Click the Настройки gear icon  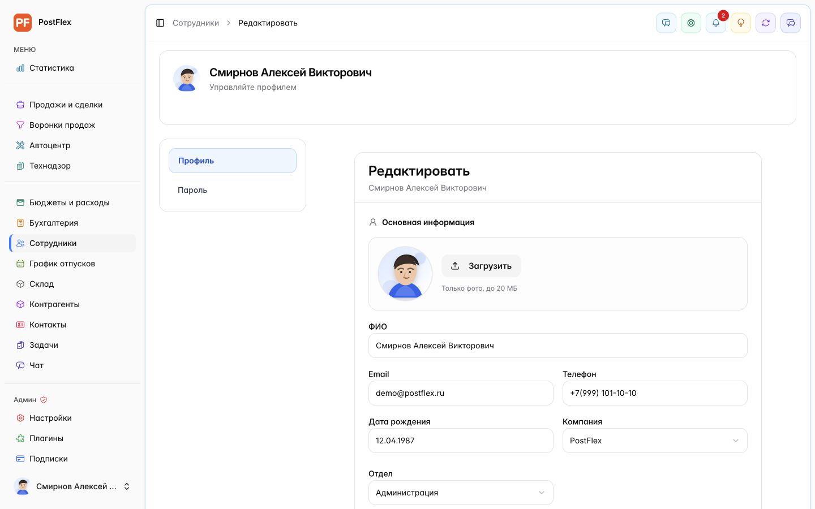point(20,418)
